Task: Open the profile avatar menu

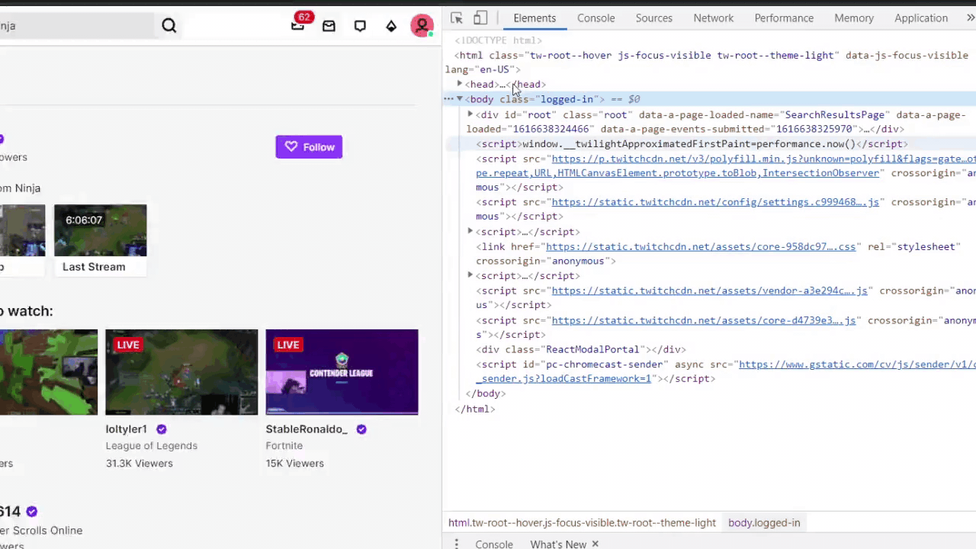Action: pyautogui.click(x=422, y=25)
